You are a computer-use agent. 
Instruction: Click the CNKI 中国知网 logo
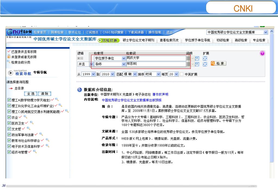point(19,32)
